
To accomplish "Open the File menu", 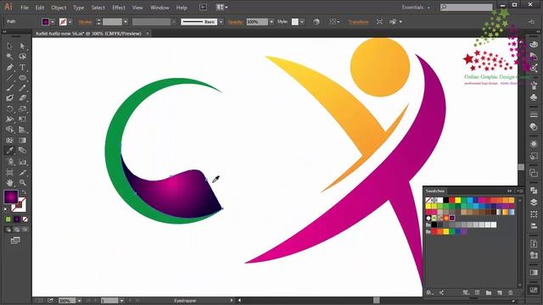I will 25,8.
